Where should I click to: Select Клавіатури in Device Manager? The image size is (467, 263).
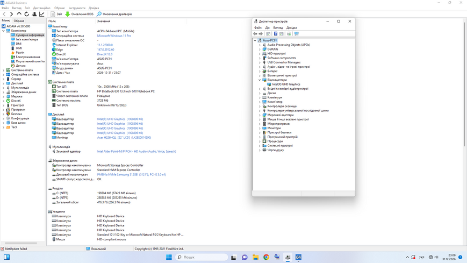coord(275,97)
